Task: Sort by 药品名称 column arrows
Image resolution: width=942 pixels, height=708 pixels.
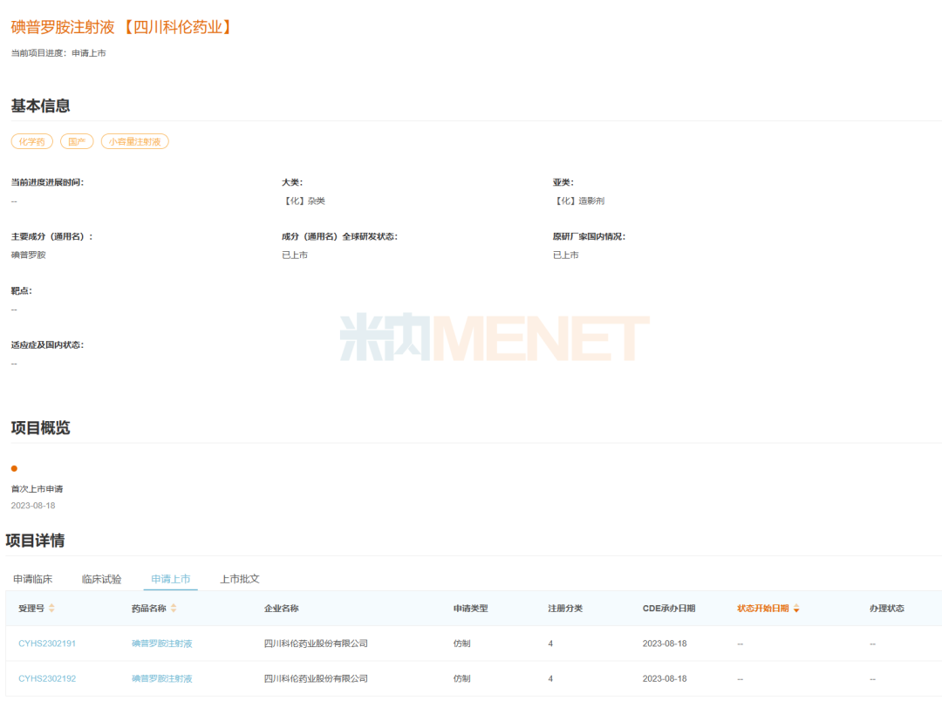Action: (x=174, y=609)
